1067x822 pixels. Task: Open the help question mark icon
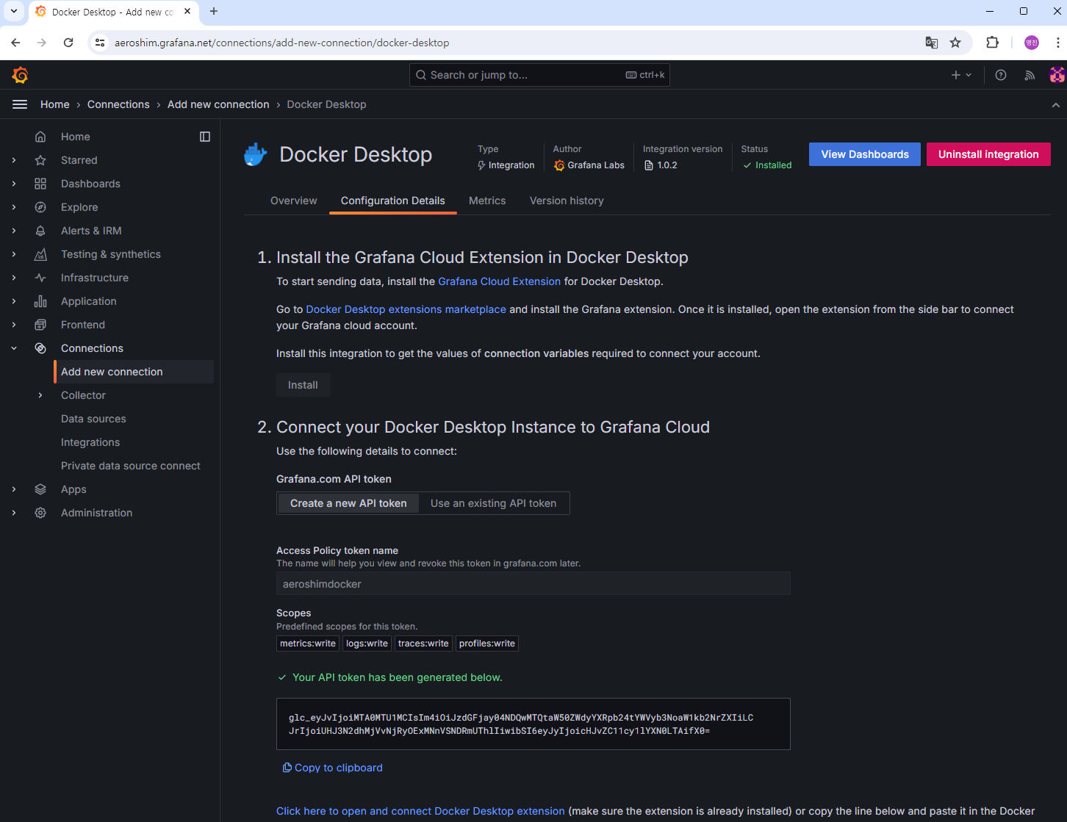coord(1001,75)
